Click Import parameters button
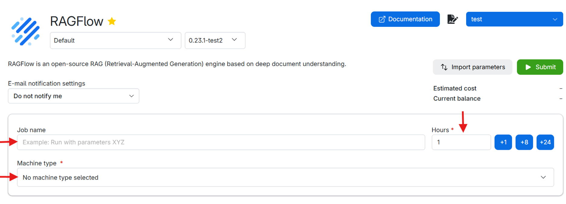Screen dimensions: 566x204 (x=472, y=67)
